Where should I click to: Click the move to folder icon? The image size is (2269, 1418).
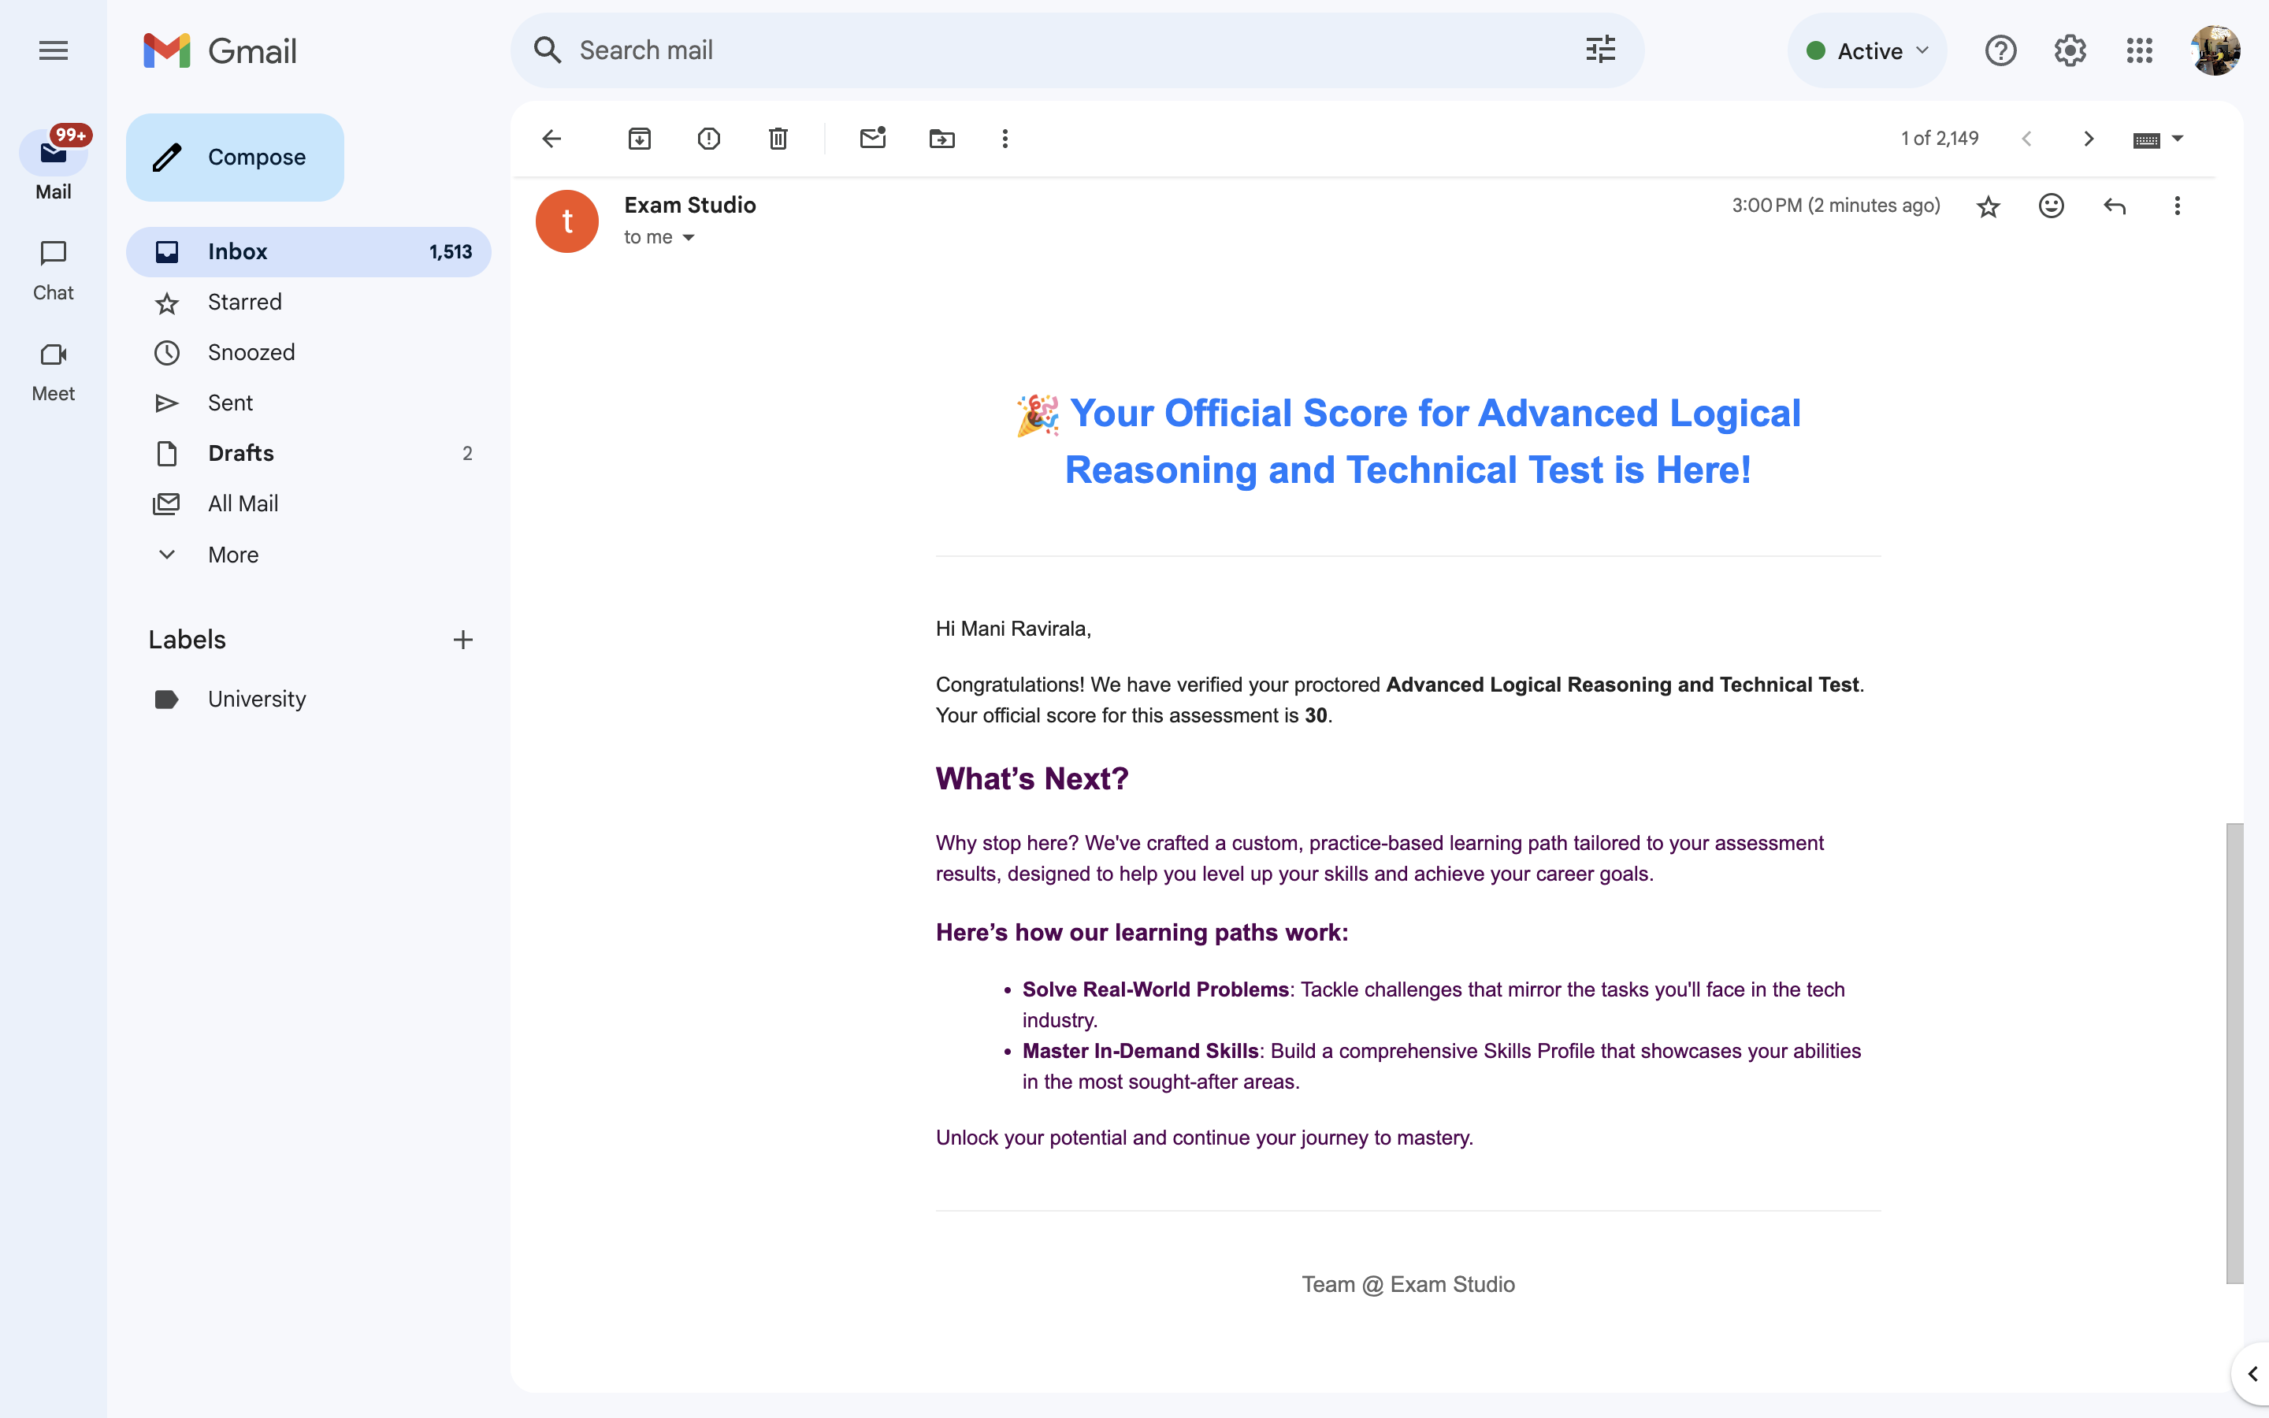942,139
